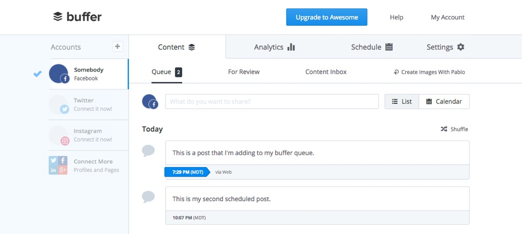Open the Schedule tab
The image size is (522, 234).
(x=372, y=47)
